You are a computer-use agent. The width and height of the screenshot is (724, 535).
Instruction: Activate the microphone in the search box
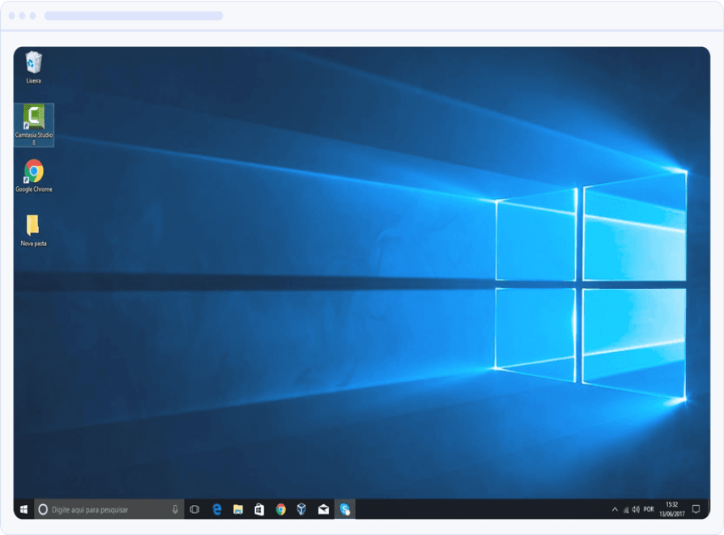click(175, 509)
